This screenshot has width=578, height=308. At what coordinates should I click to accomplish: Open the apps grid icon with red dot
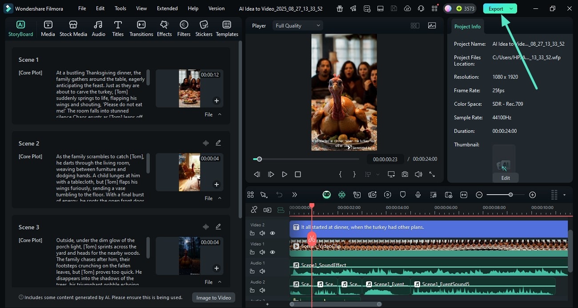pyautogui.click(x=434, y=8)
